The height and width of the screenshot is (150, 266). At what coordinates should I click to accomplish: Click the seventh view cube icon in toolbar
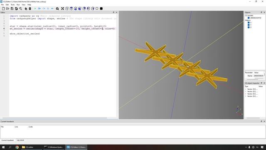tap(93, 8)
